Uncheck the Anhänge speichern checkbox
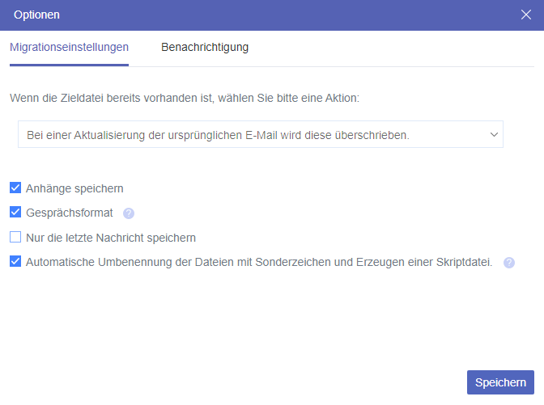Image resolution: width=544 pixels, height=405 pixels. click(x=15, y=188)
